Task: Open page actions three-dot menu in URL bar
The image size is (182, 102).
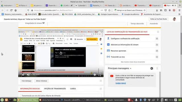Action: (102, 10)
